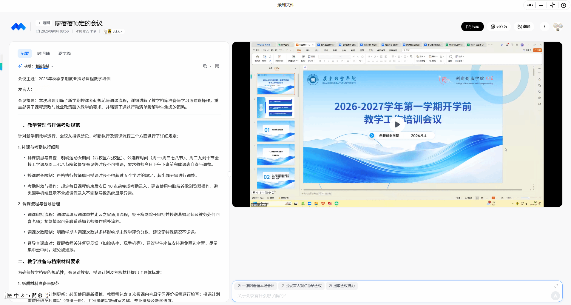Open the dropdown arrow beside copy icon
The height and width of the screenshot is (305, 571).
point(211,66)
